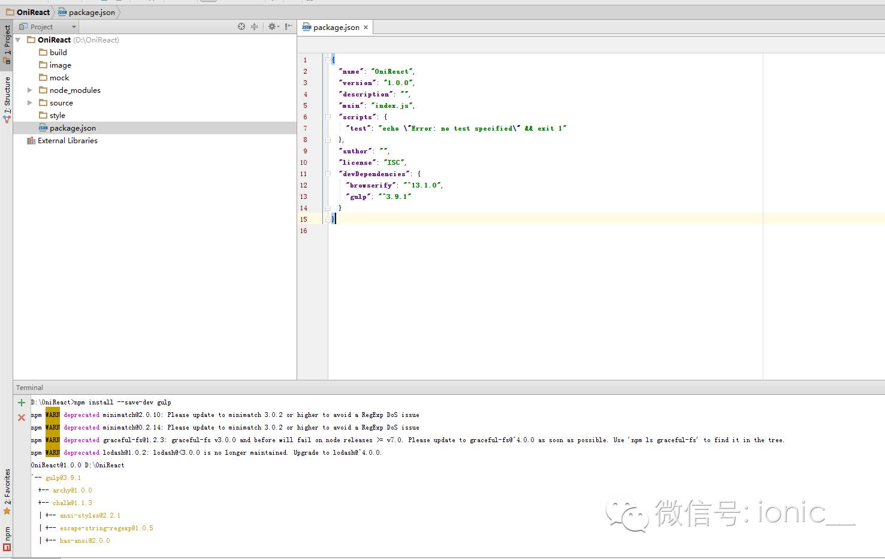
Task: Close the package.json editor tab
Action: tap(366, 27)
